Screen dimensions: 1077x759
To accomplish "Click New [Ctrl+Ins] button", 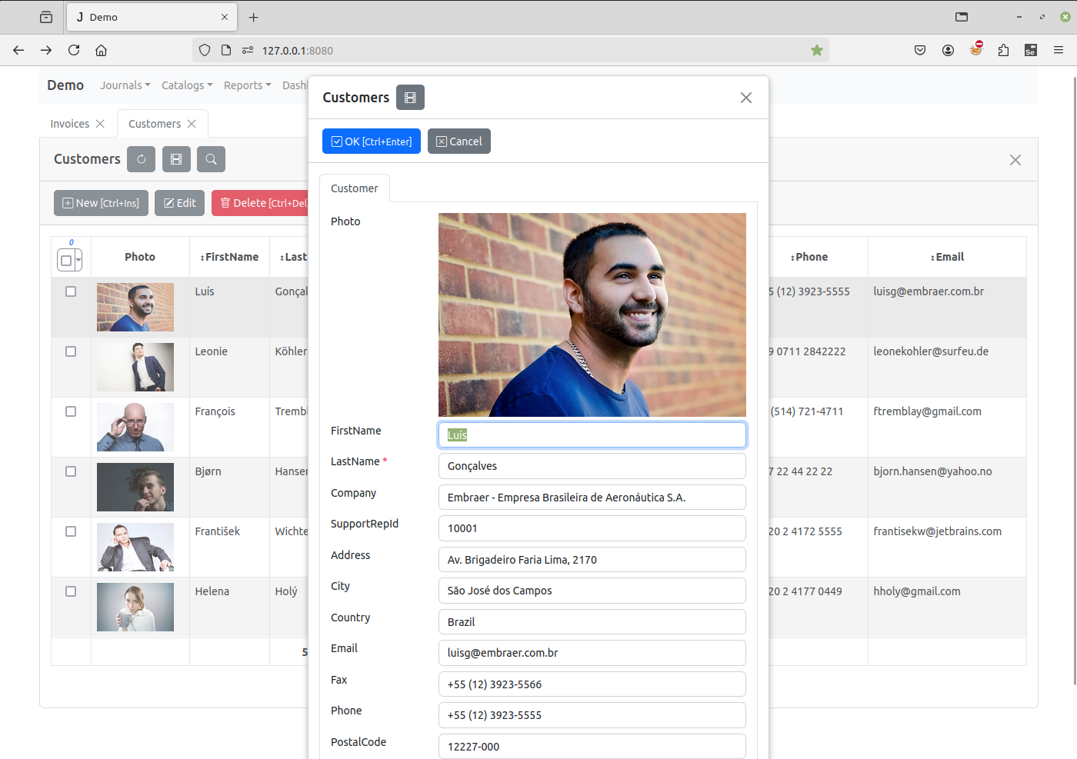I will click(101, 203).
